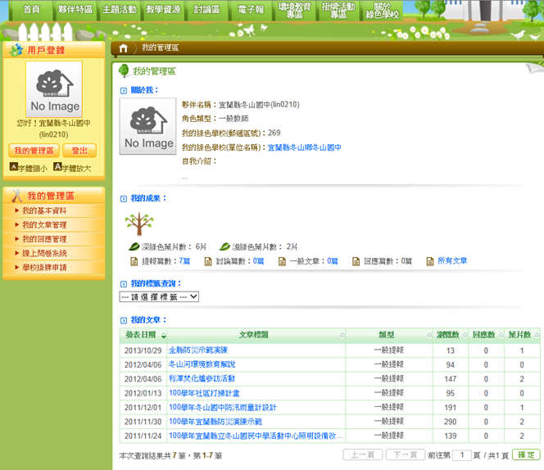This screenshot has height=470, width=544.
Task: Click the dark green leaf icon
Action: pyautogui.click(x=134, y=246)
